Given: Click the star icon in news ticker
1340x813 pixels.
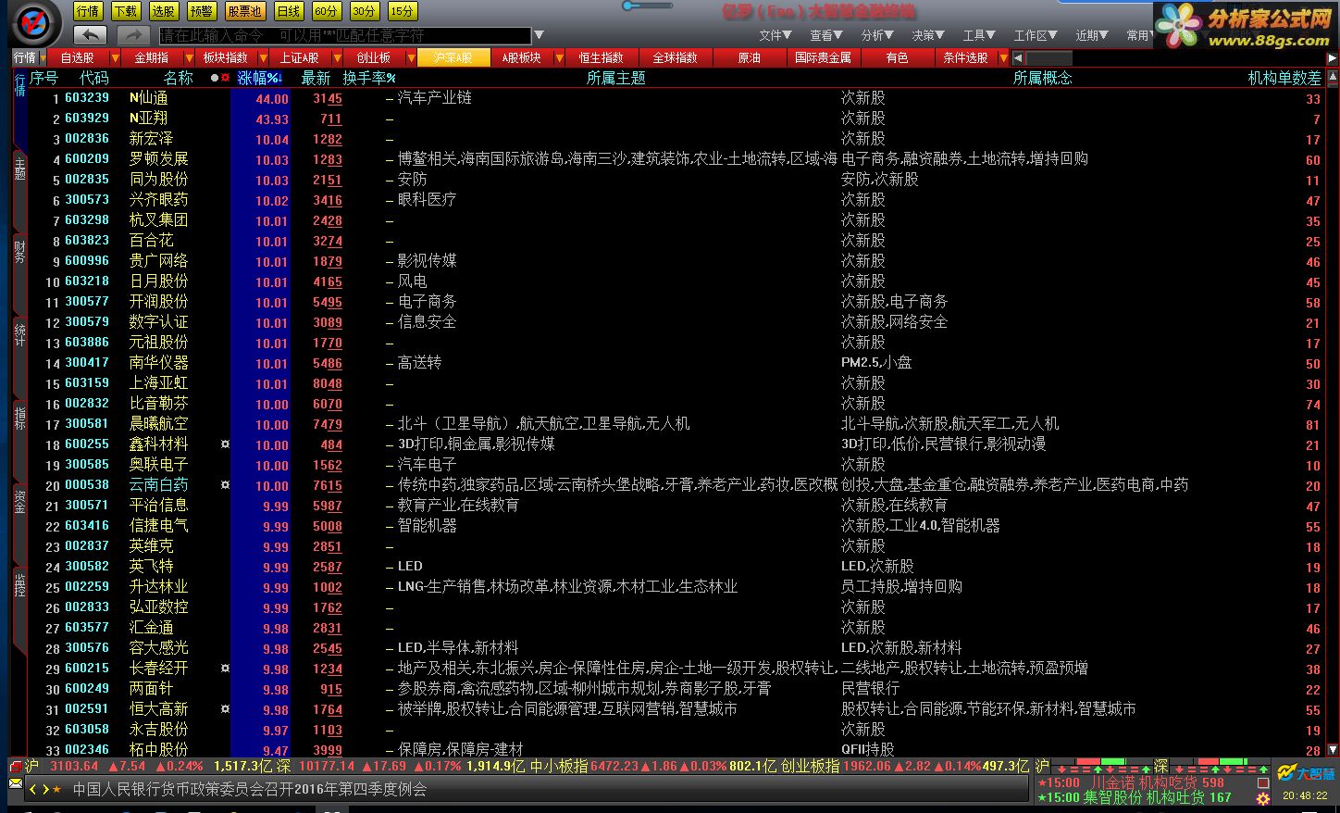Looking at the screenshot, I should [56, 789].
